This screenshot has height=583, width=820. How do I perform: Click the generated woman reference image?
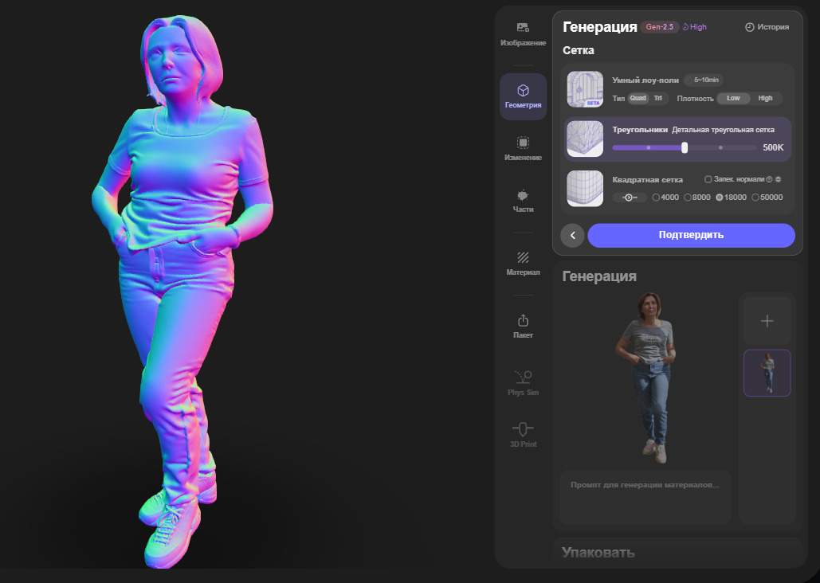(646, 378)
